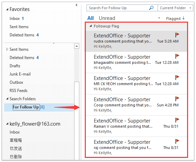The width and height of the screenshot is (196, 162).
Task: Open the 草稿箱 folder
Action: click(x=16, y=140)
